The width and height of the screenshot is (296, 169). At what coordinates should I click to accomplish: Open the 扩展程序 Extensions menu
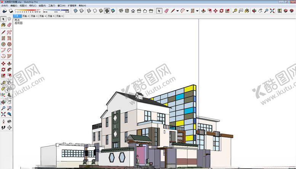(x=72, y=6)
